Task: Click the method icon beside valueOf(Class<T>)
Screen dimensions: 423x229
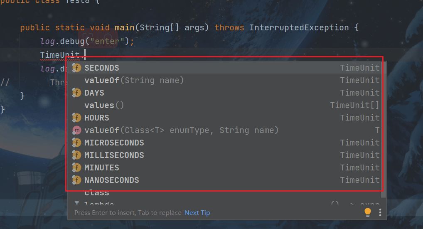Action: pyautogui.click(x=76, y=130)
